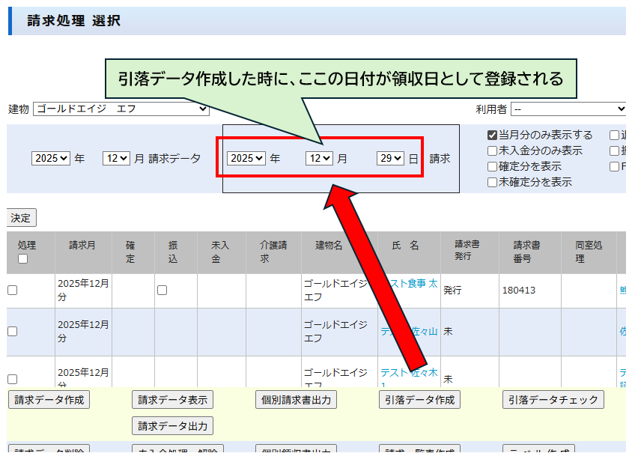This screenshot has height=462, width=638.
Task: Enable 未入金分のみ表示 checkbox
Action: coord(492,151)
